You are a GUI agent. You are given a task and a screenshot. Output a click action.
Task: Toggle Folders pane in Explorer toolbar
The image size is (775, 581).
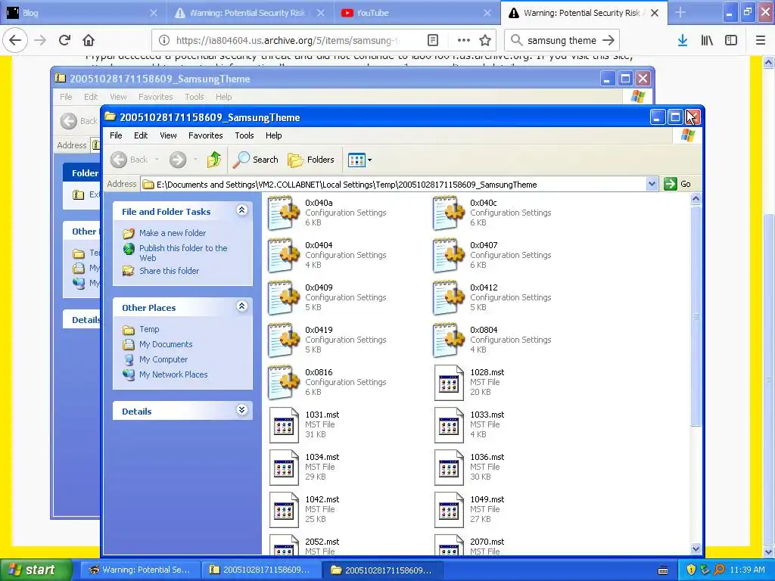pyautogui.click(x=311, y=160)
